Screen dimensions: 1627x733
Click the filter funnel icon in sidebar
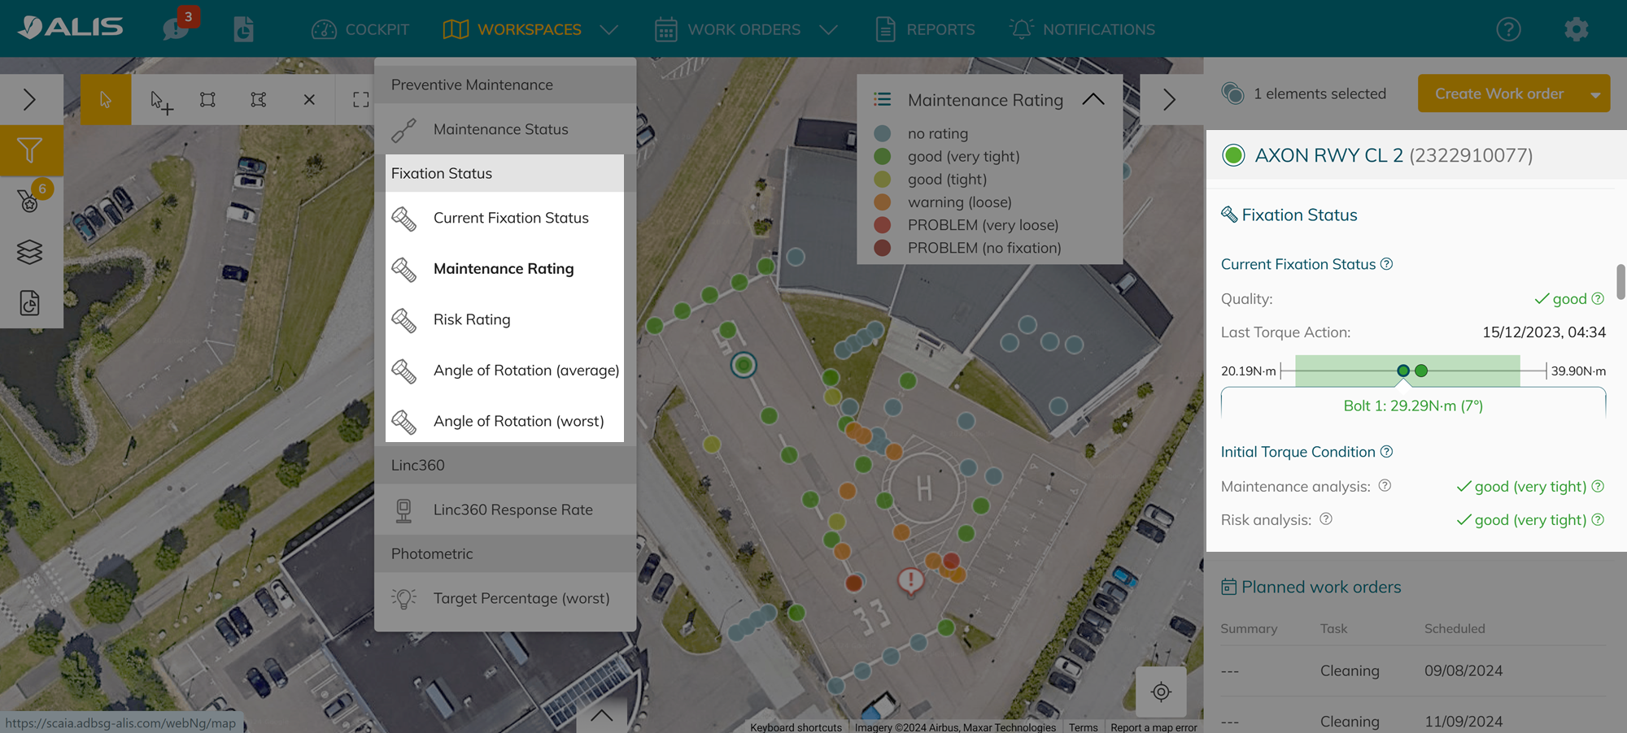coord(30,150)
